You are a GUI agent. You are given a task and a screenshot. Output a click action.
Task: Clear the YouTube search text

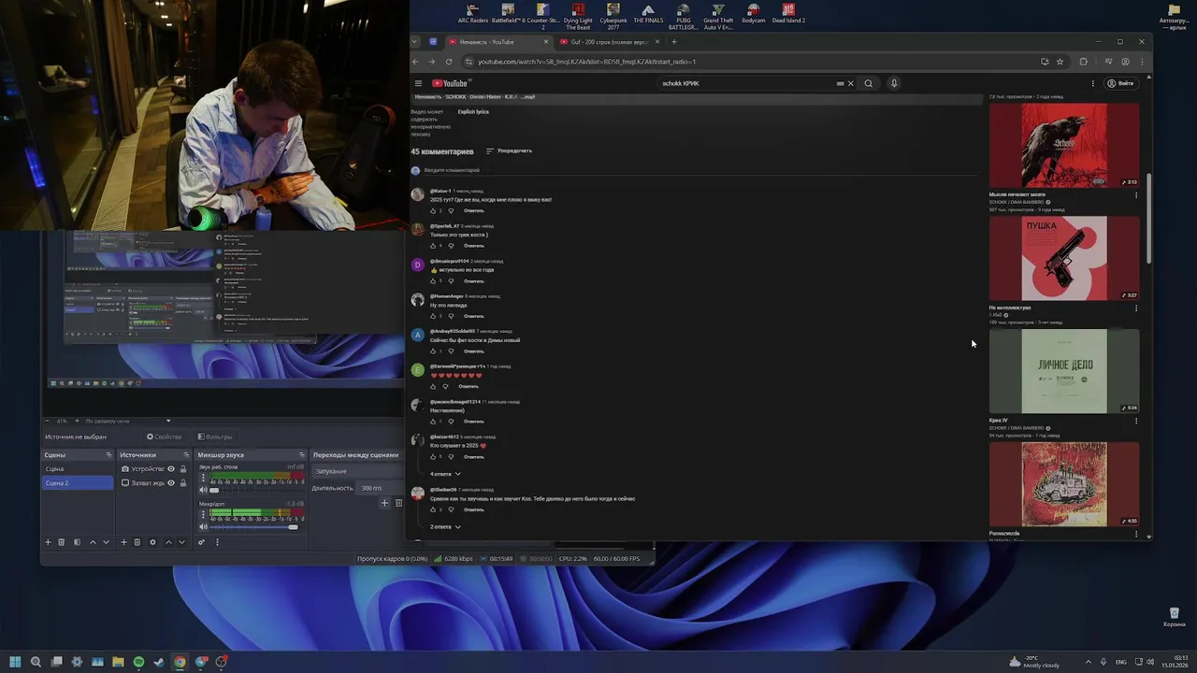pyautogui.click(x=850, y=83)
